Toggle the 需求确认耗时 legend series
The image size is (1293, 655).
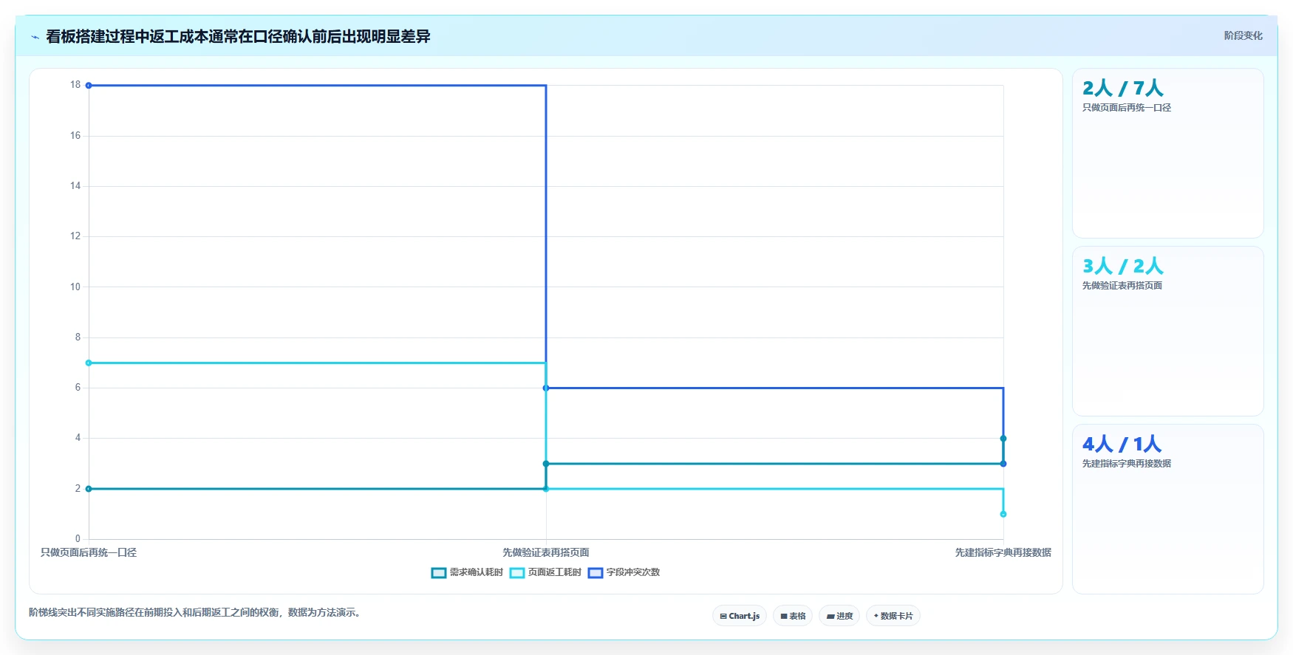point(467,572)
